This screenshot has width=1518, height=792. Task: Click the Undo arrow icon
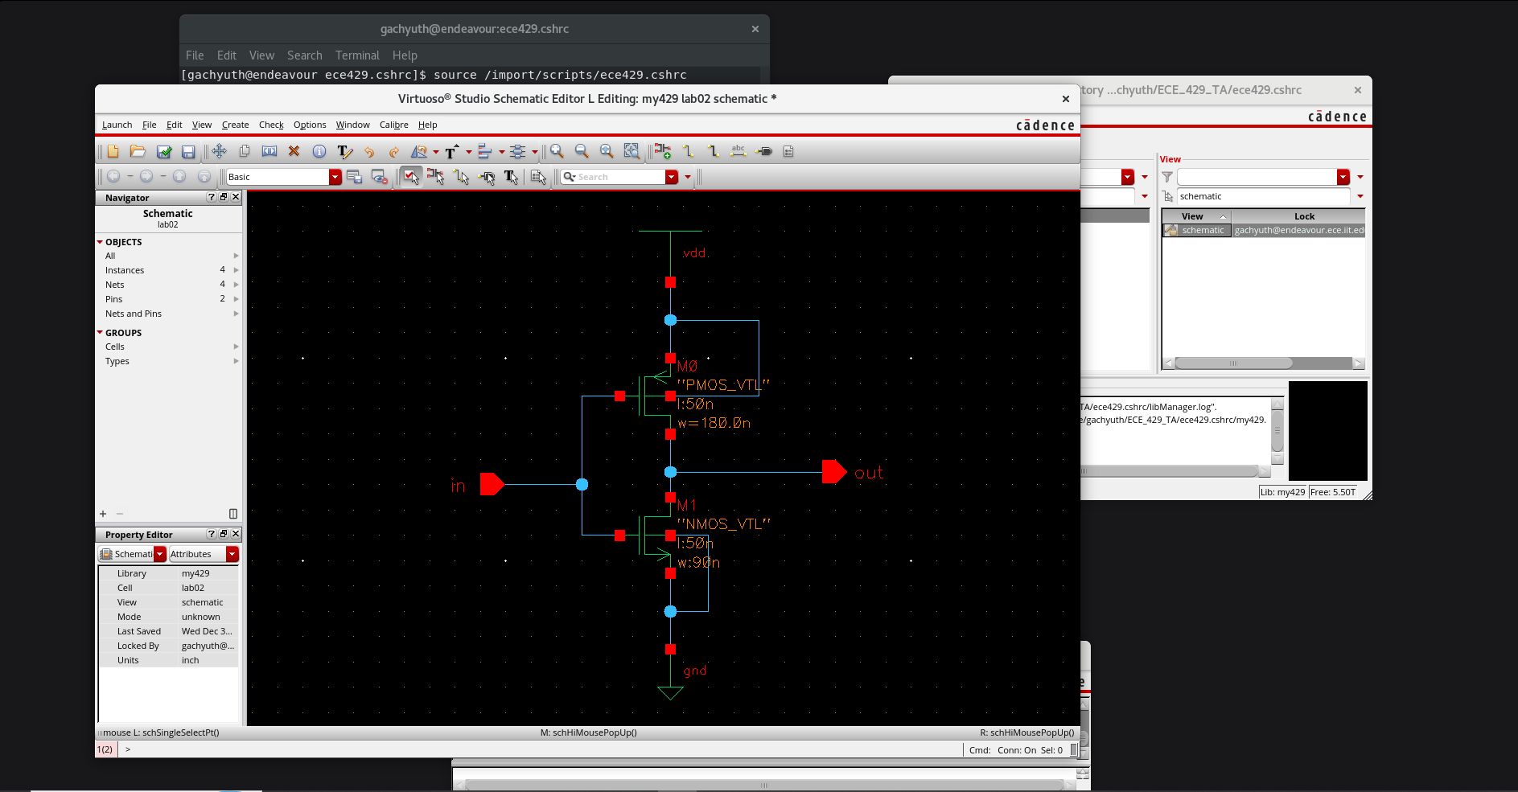pos(369,151)
